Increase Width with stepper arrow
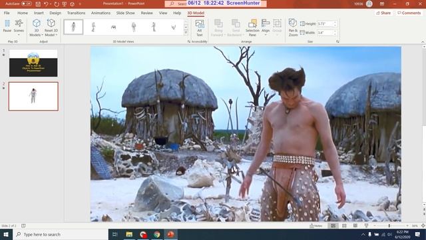This screenshot has height=240, width=426. click(x=335, y=31)
